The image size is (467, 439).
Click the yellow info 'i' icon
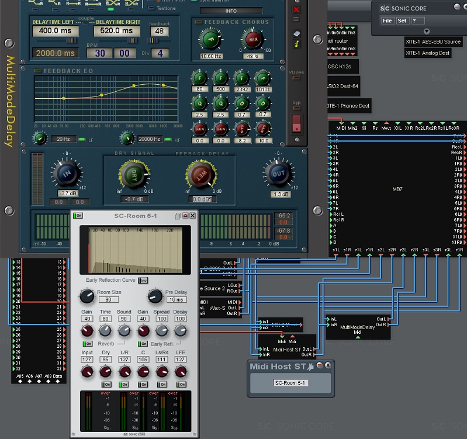tap(296, 44)
